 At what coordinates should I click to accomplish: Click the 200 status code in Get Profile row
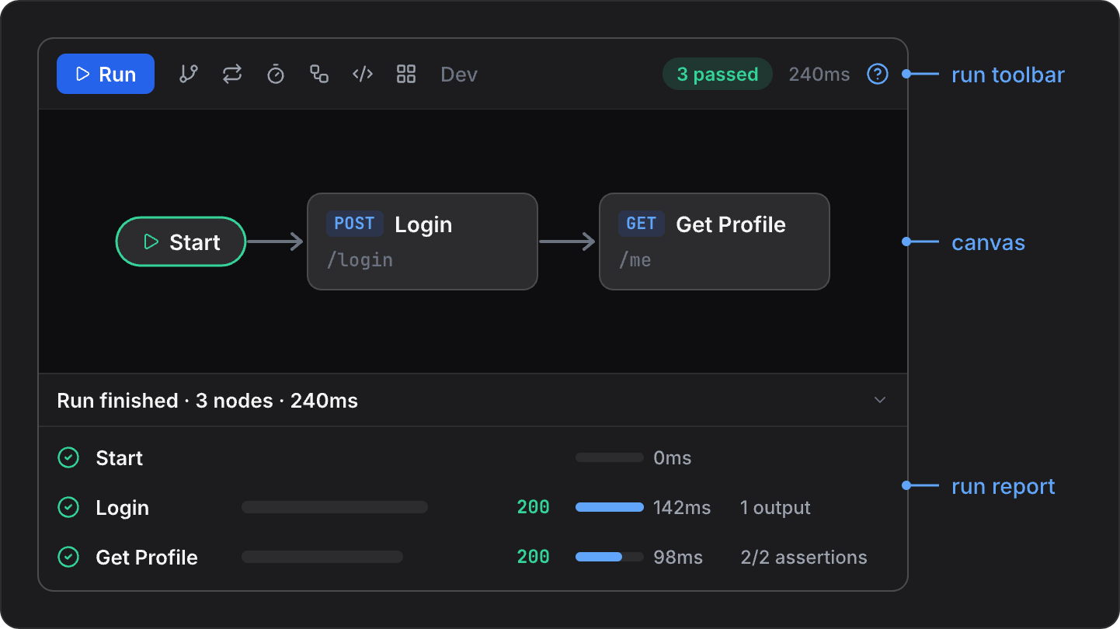coord(534,557)
